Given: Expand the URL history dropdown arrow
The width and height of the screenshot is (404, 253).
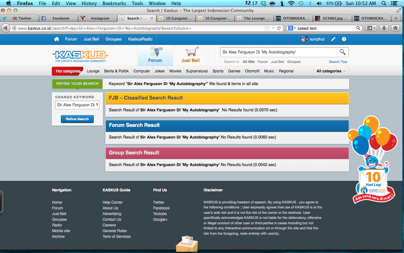Looking at the screenshot, I should [x=273, y=28].
